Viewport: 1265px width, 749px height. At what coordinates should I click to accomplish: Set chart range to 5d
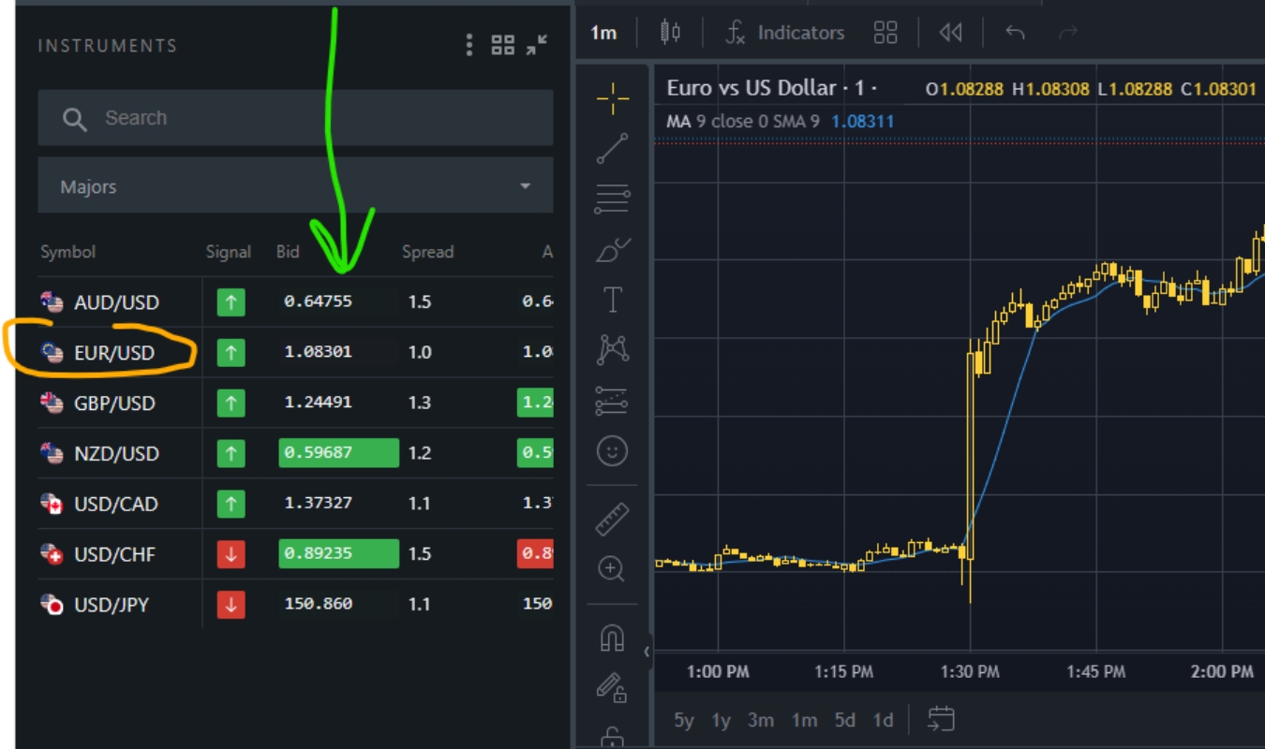845,720
